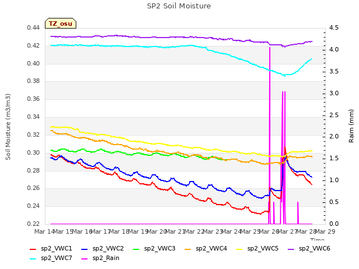Click the Raim (mm) right axis label
The width and height of the screenshot is (359, 269).
pos(351,126)
